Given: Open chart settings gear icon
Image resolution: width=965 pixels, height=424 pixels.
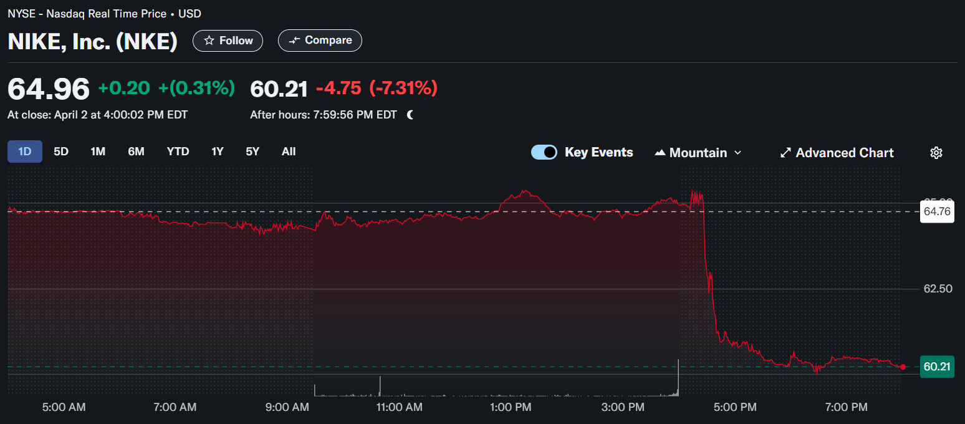Looking at the screenshot, I should 936,153.
